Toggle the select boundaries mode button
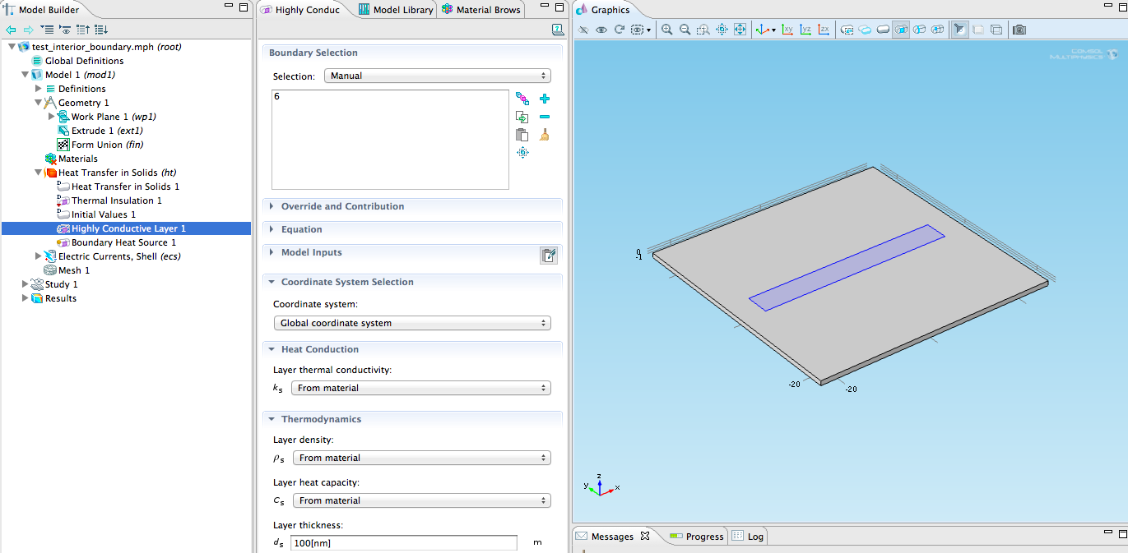1128x553 pixels. [901, 30]
